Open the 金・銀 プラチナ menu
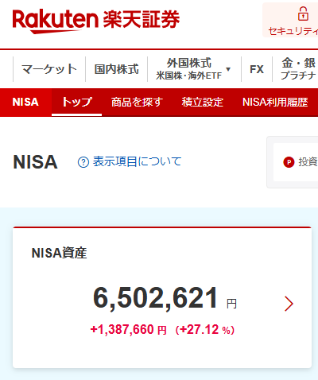Image resolution: width=318 pixels, height=380 pixels. [298, 69]
